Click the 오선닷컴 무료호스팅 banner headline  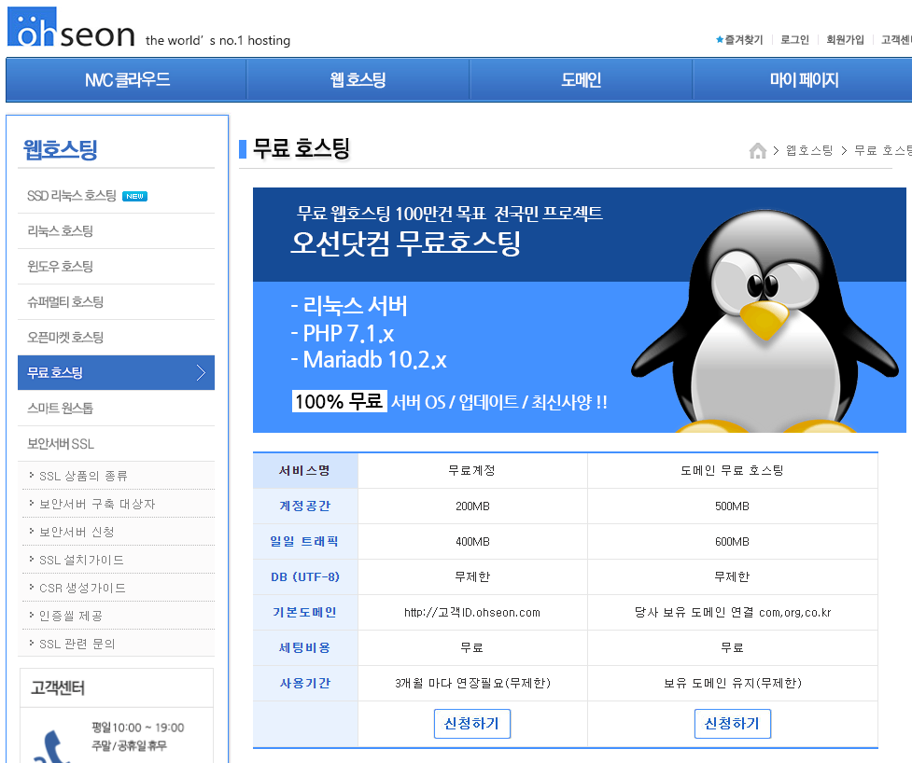[405, 243]
